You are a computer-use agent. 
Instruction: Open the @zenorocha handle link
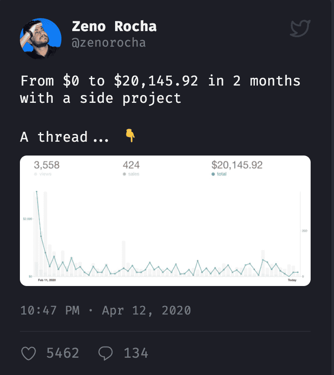pyautogui.click(x=108, y=42)
